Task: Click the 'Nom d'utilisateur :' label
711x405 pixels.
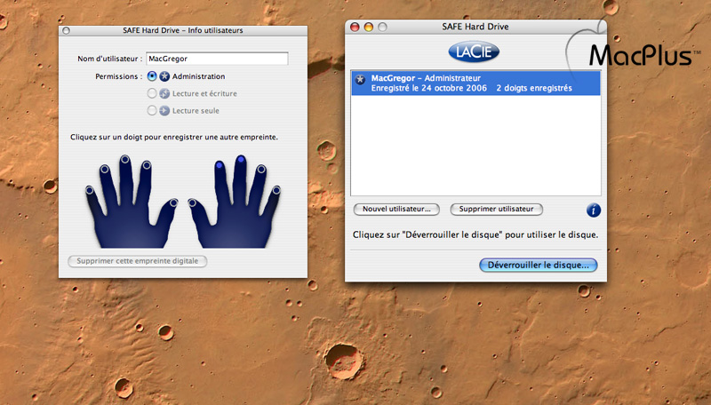Action: point(110,59)
